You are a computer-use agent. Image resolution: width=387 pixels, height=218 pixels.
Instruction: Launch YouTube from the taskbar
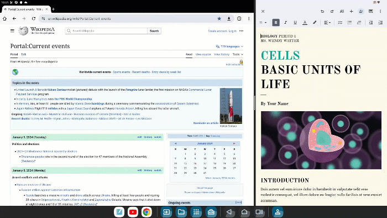133,212
